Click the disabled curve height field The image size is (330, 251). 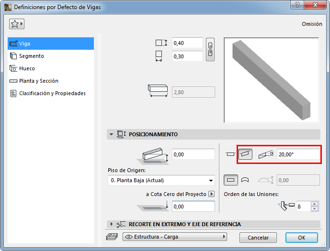click(x=298, y=180)
